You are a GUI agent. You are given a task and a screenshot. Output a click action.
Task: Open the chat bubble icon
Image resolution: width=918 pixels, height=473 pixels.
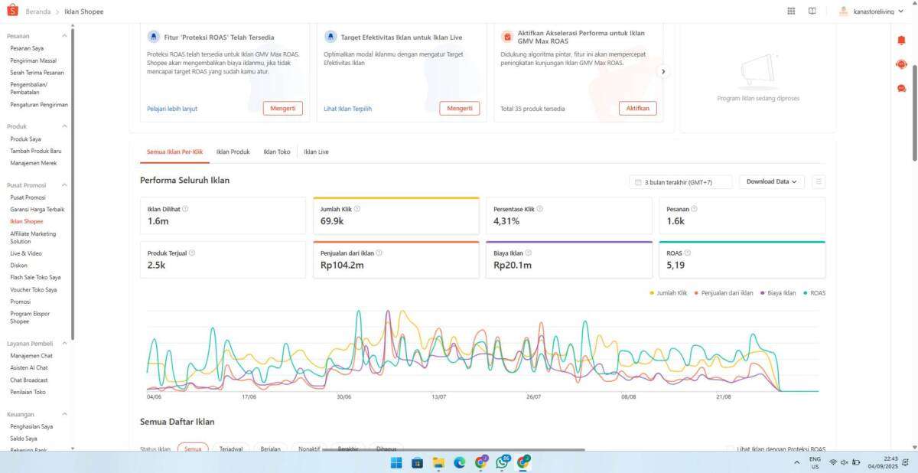tap(901, 89)
